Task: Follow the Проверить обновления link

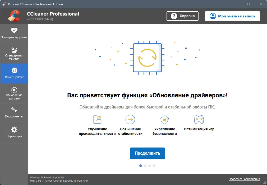Action: coord(244,179)
